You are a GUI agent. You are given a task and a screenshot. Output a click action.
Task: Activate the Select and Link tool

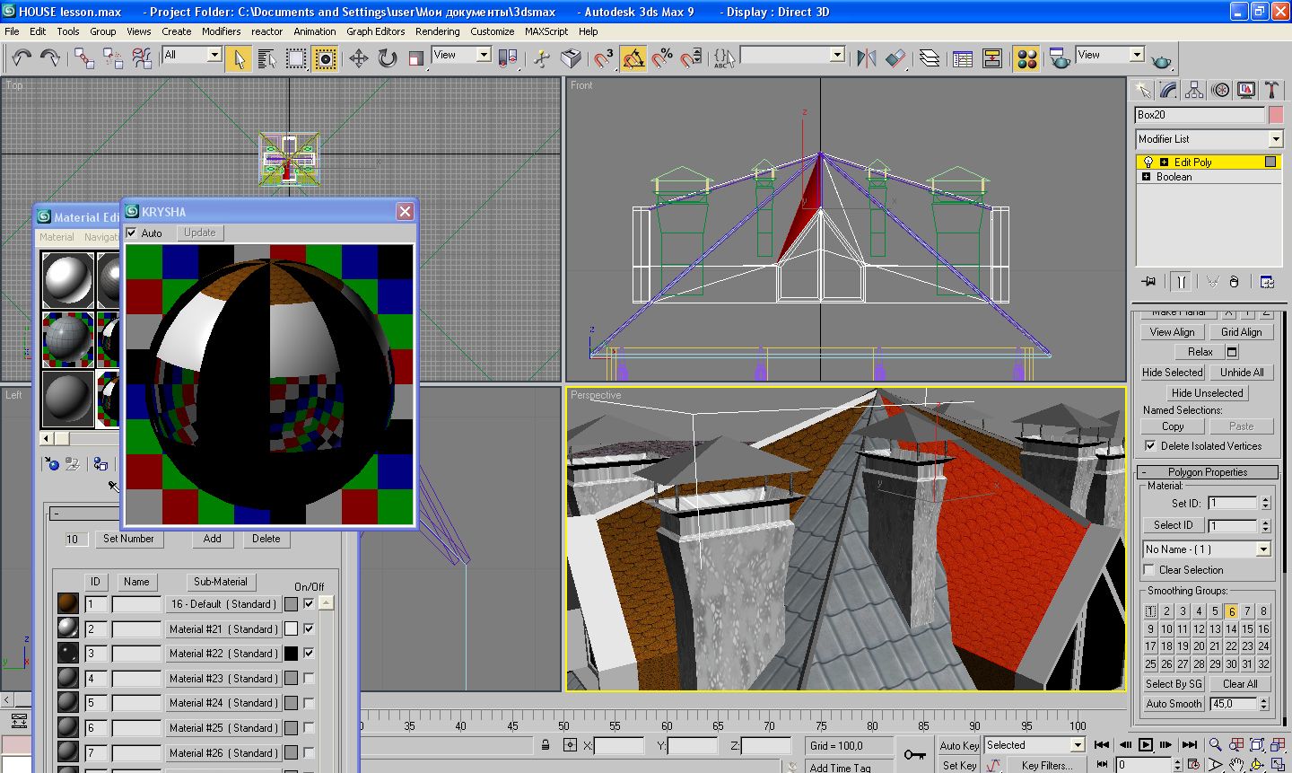(x=83, y=58)
